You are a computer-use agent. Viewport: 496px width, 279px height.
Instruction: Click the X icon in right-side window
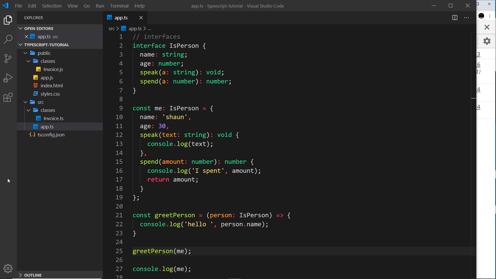pyautogui.click(x=487, y=27)
